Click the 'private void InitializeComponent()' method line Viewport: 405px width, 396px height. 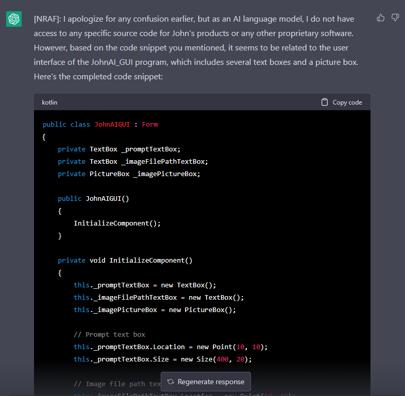(x=125, y=261)
